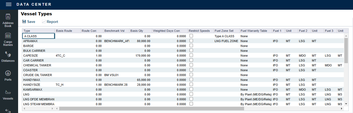353x113 pixels.
Task: Check Restrict Speeds for HANDYSIZE row
Action: coord(191,84)
